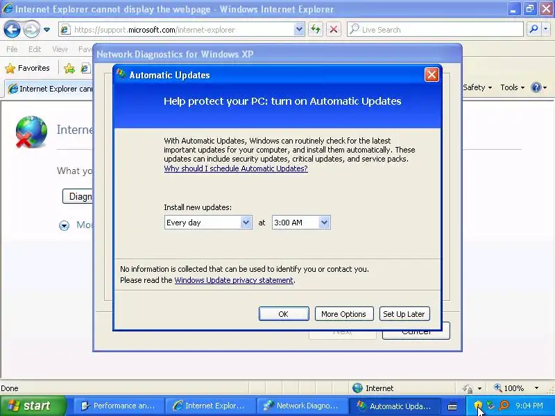This screenshot has width=555, height=416.
Task: Open recent pages dropdown next to Forward
Action: [46, 30]
